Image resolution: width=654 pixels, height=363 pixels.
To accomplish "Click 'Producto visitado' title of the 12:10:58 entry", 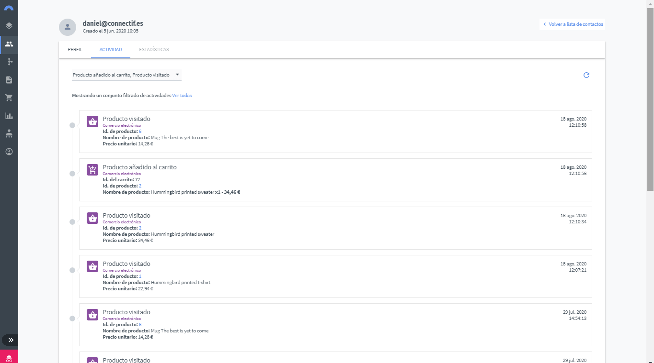I will [126, 119].
